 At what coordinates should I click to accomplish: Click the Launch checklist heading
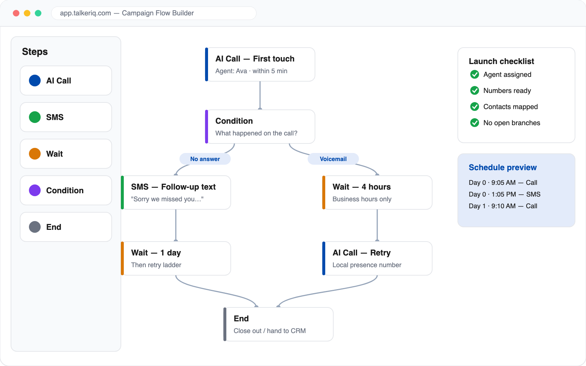coord(501,61)
